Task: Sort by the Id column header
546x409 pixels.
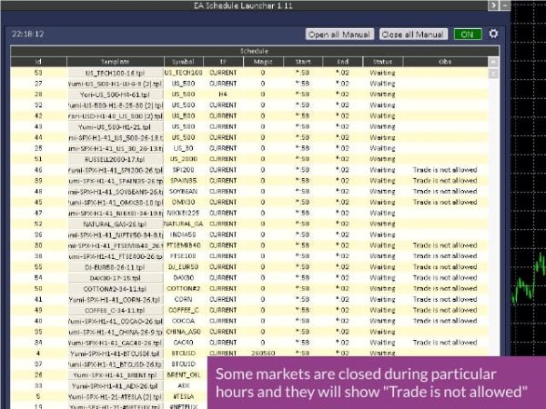Action: point(38,61)
